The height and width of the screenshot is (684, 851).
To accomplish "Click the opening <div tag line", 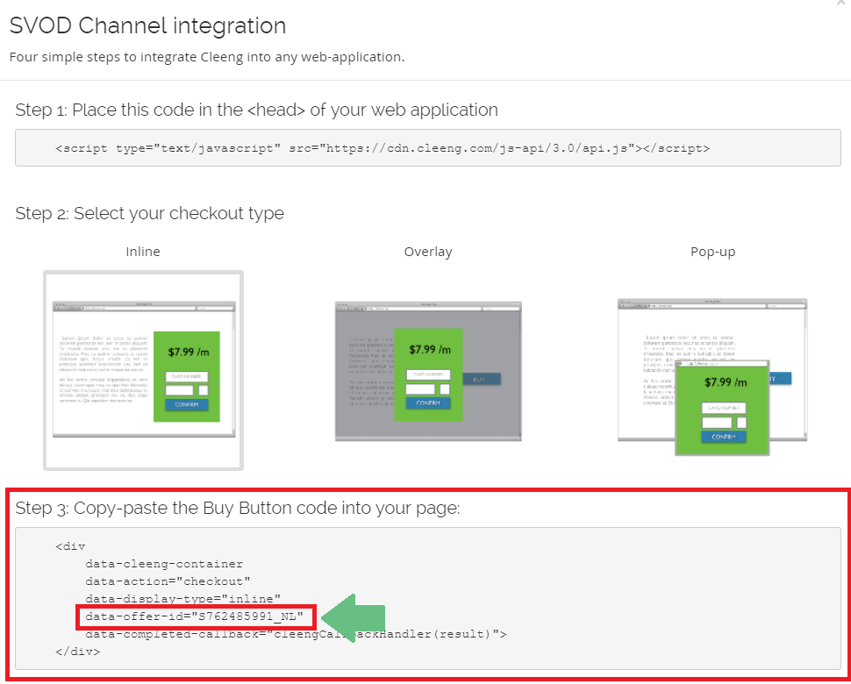I will (70, 546).
